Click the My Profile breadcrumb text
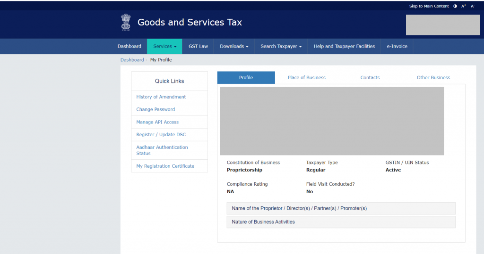484x254 pixels. tap(161, 60)
